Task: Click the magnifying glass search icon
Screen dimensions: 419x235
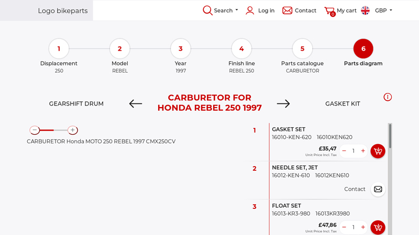Action: (207, 10)
